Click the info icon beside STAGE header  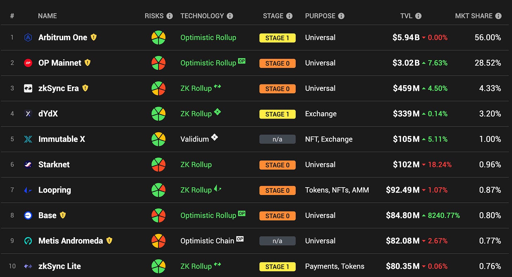289,16
